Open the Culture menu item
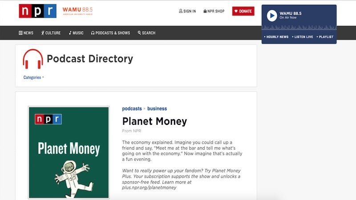Viewport: 356px width, 200px height. click(51, 33)
